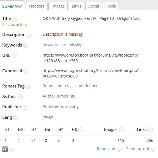
Task: Click the question mark next to Robots Tag
Action: (29, 86)
